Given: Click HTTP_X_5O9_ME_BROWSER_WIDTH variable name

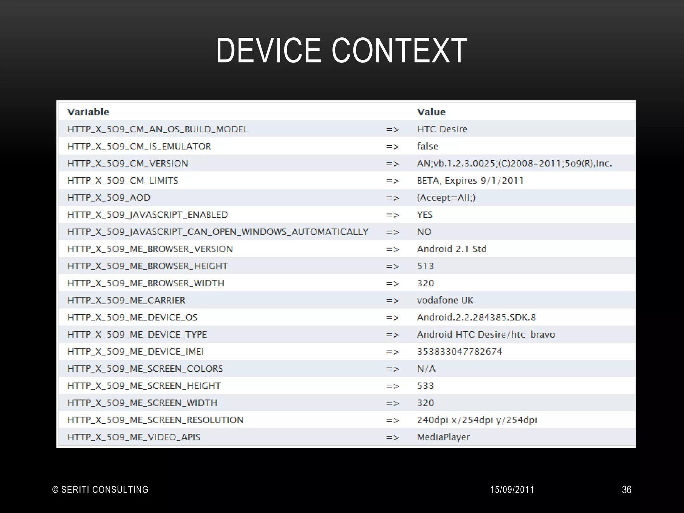Looking at the screenshot, I should click(x=146, y=283).
